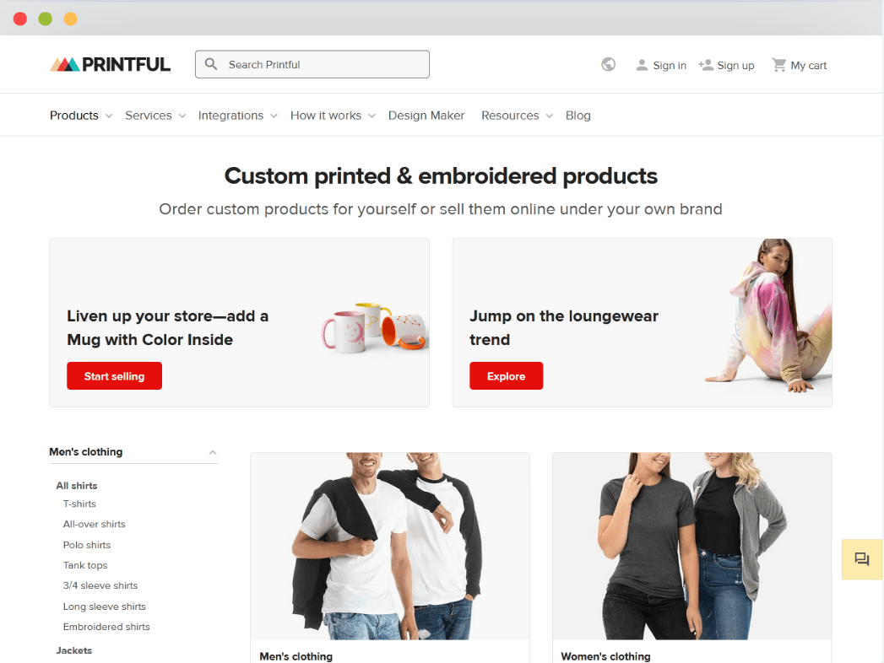Open the Services dropdown chevron
The height and width of the screenshot is (663, 884).
pyautogui.click(x=182, y=116)
